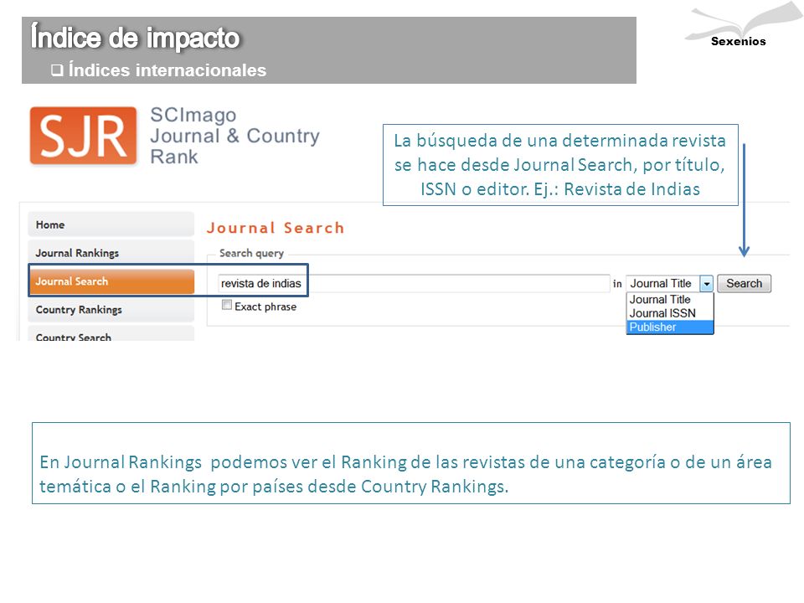Choose Publisher option in dropdown list
The image size is (804, 603).
[669, 327]
